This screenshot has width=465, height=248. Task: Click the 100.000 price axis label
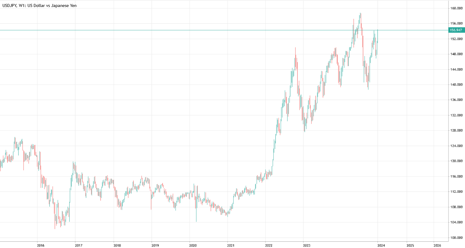point(456,238)
